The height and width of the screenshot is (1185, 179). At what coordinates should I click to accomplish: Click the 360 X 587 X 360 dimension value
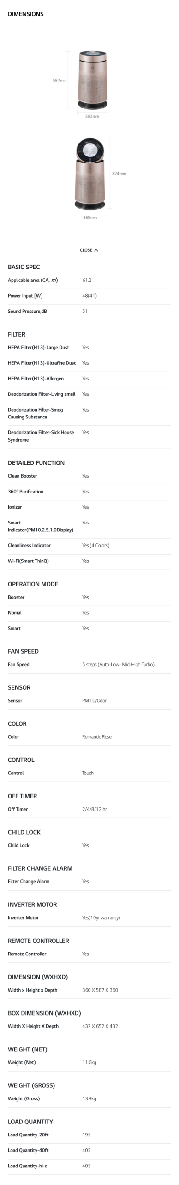[100, 990]
